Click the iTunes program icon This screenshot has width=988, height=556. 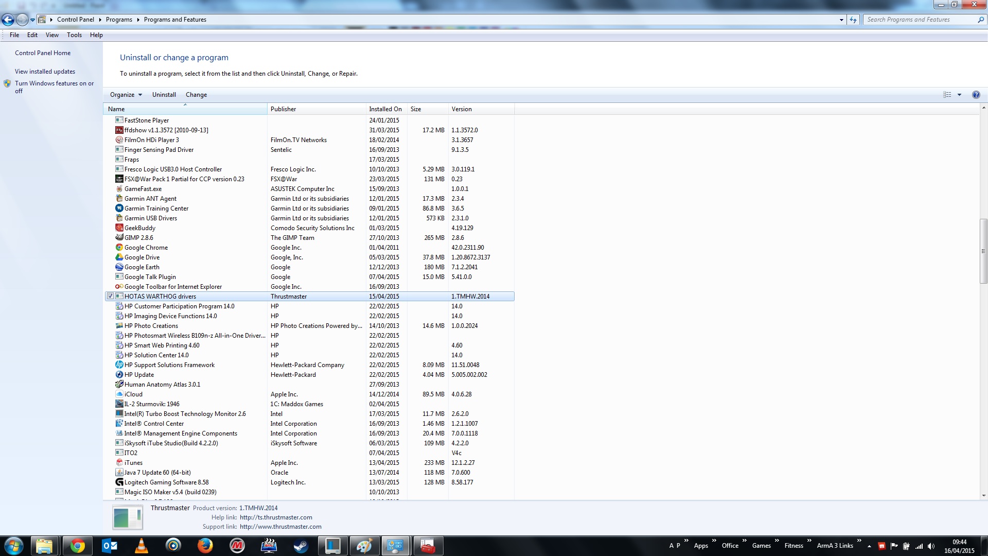(x=119, y=463)
